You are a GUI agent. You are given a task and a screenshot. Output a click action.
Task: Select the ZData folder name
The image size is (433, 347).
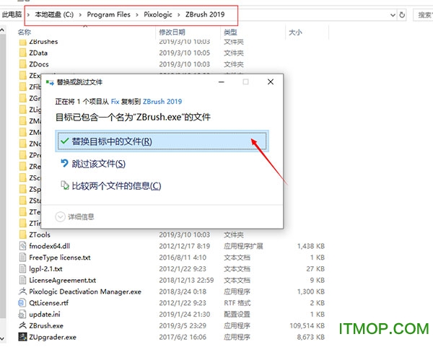click(x=38, y=53)
